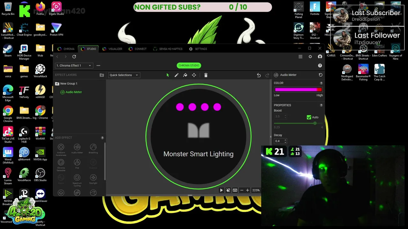Reset Audio Meter effect settings
The width and height of the screenshot is (408, 229).
point(320,75)
